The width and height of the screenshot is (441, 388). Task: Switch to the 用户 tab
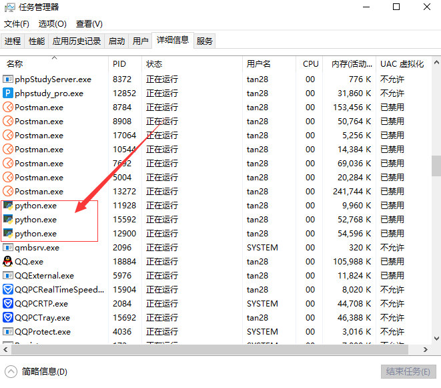(x=140, y=41)
